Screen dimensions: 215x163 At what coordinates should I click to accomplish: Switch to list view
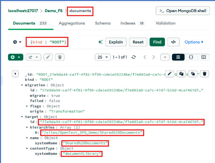(x=178, y=57)
